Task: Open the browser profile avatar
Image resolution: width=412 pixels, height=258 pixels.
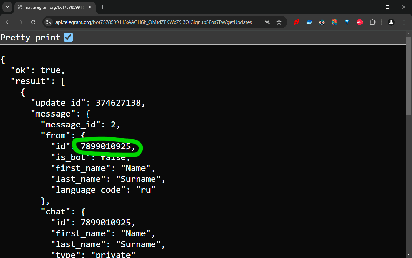Action: pyautogui.click(x=391, y=22)
